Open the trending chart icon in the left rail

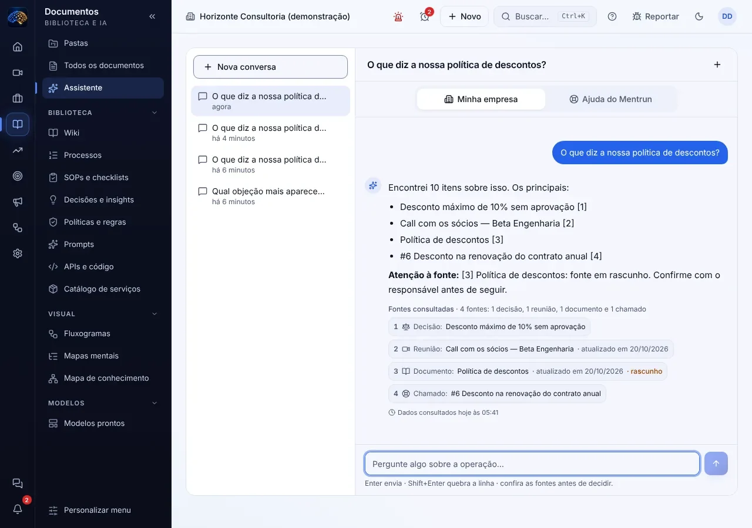click(x=18, y=150)
